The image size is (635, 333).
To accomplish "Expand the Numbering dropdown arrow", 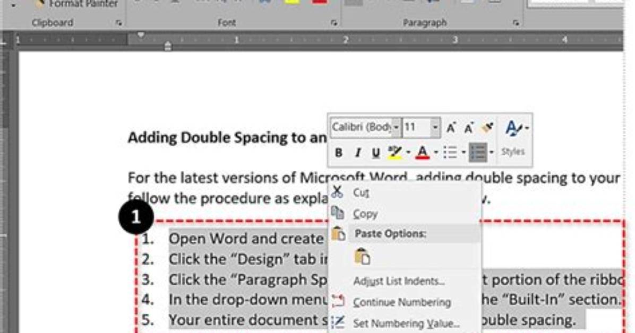I will pos(491,153).
